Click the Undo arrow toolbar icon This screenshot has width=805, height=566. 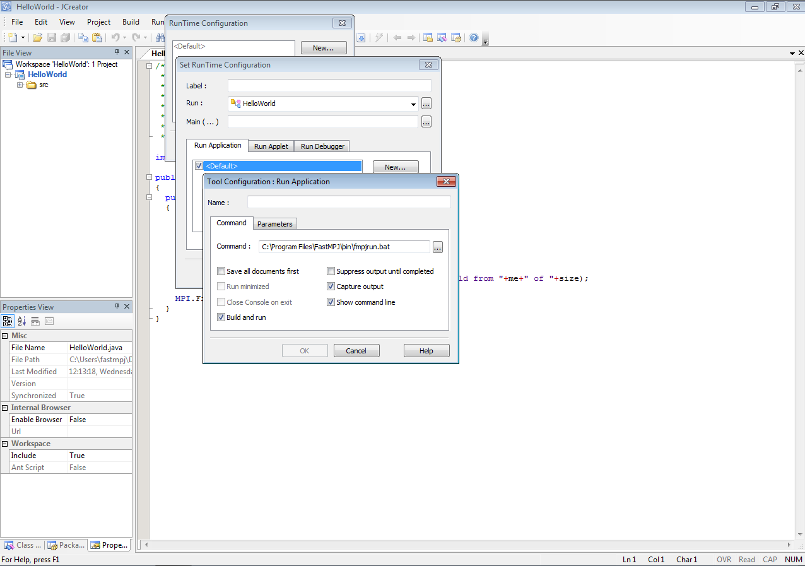115,38
